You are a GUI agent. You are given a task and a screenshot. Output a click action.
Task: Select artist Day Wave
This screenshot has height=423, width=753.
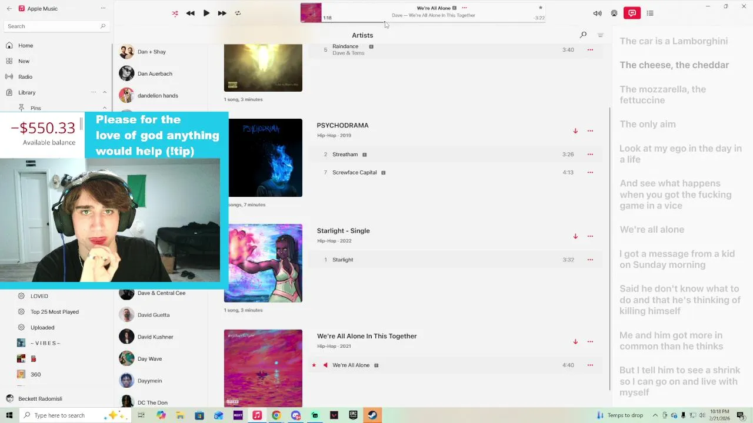(x=149, y=358)
